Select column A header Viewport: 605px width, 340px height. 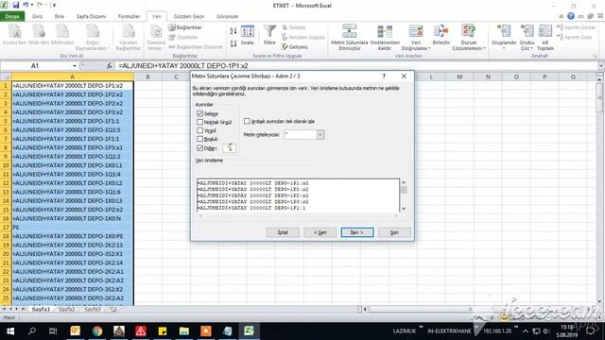coord(73,76)
